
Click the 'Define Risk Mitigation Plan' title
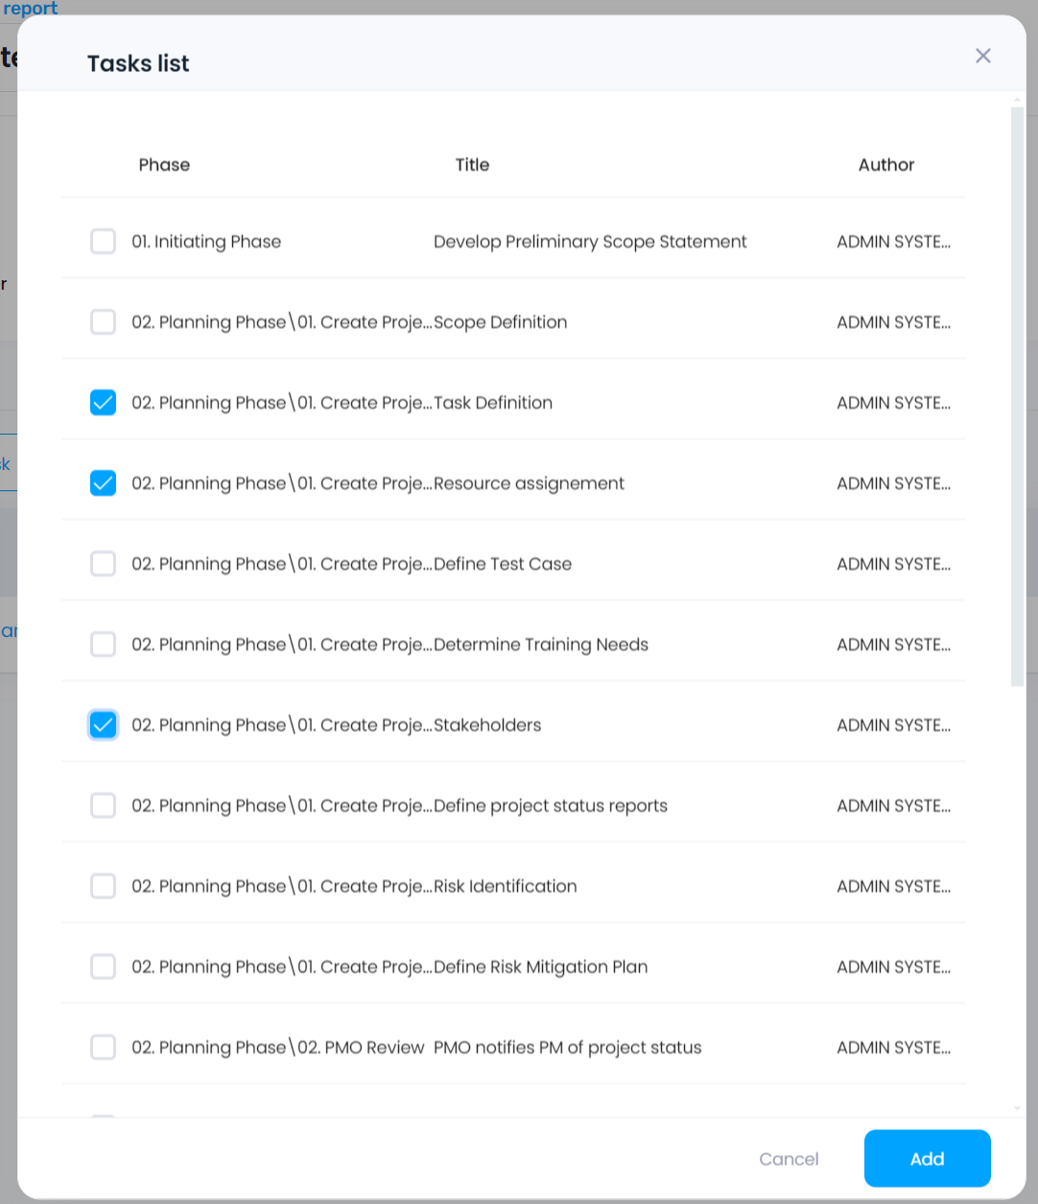[x=541, y=967]
